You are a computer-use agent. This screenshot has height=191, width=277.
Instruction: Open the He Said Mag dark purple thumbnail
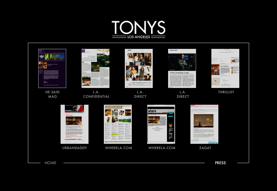point(52,68)
